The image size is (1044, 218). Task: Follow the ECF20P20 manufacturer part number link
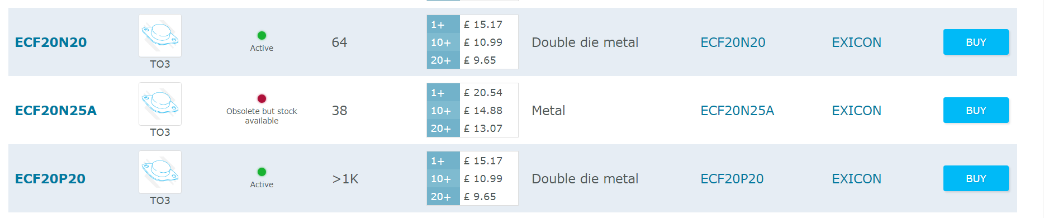tap(732, 179)
